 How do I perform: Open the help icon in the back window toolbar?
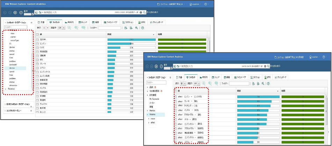(x=143, y=28)
